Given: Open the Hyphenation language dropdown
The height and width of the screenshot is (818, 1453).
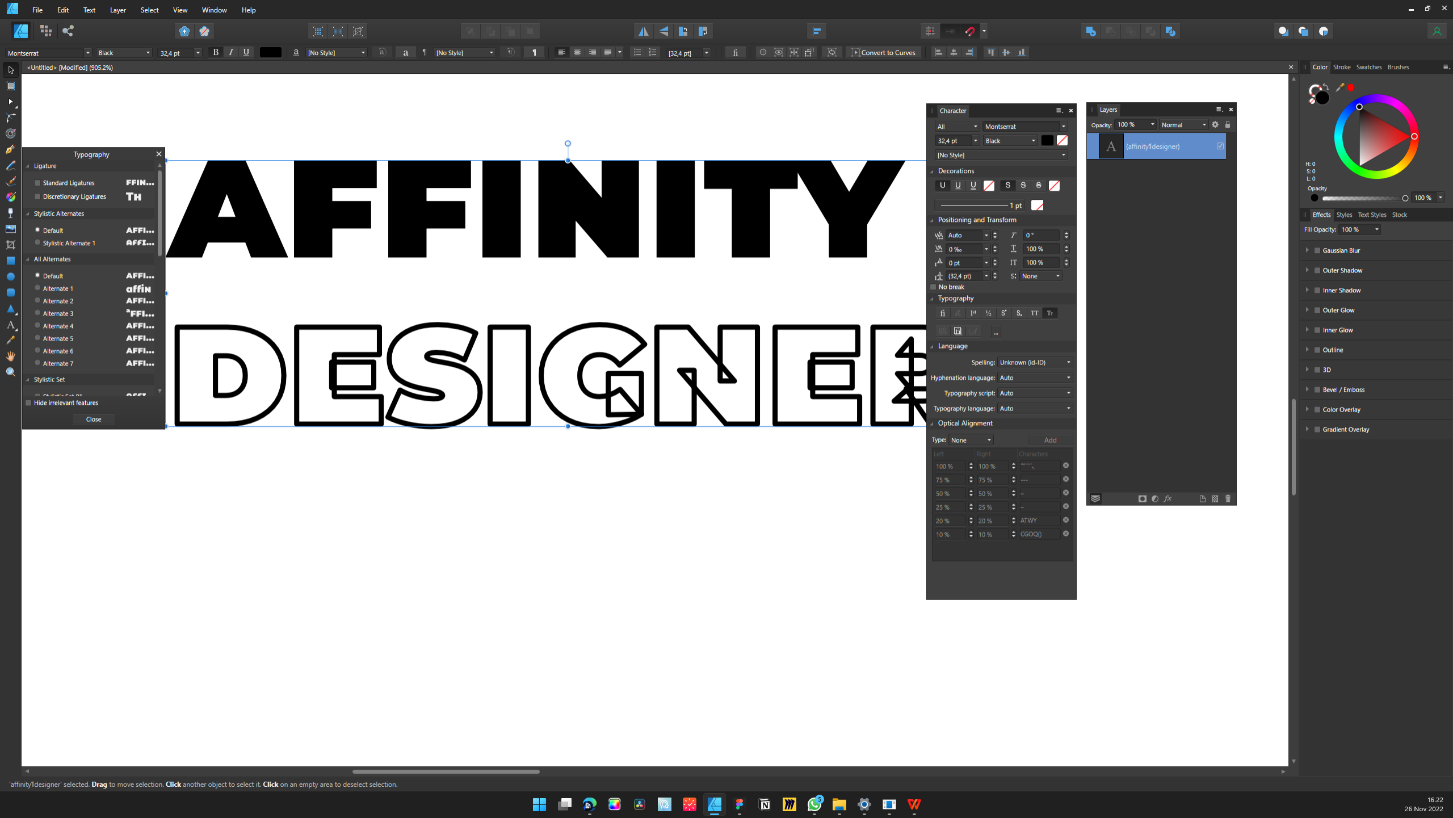Looking at the screenshot, I should pos(1035,377).
